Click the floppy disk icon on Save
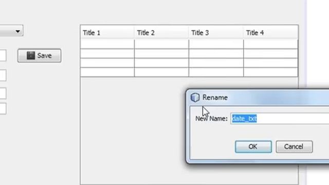The width and height of the screenshot is (329, 185). pos(31,55)
